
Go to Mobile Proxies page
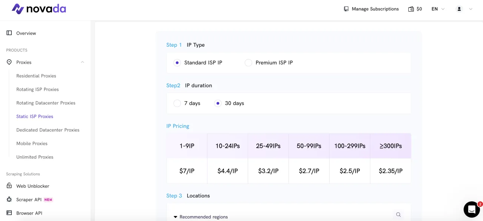32,144
